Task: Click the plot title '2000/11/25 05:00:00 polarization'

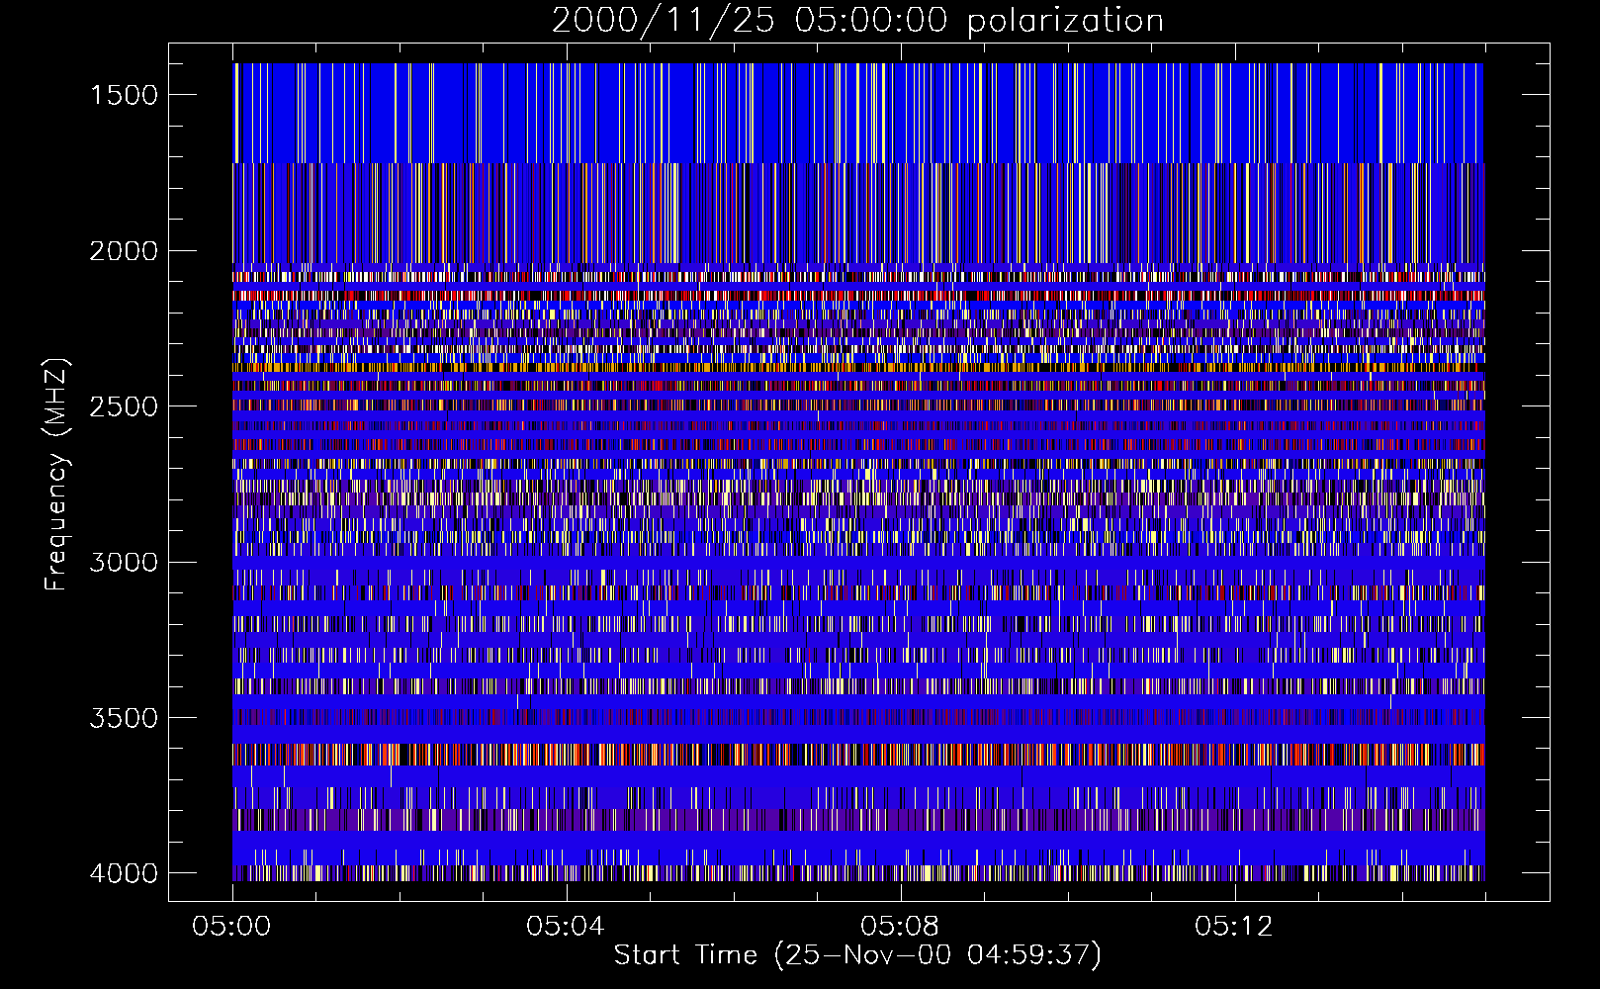Action: [857, 21]
